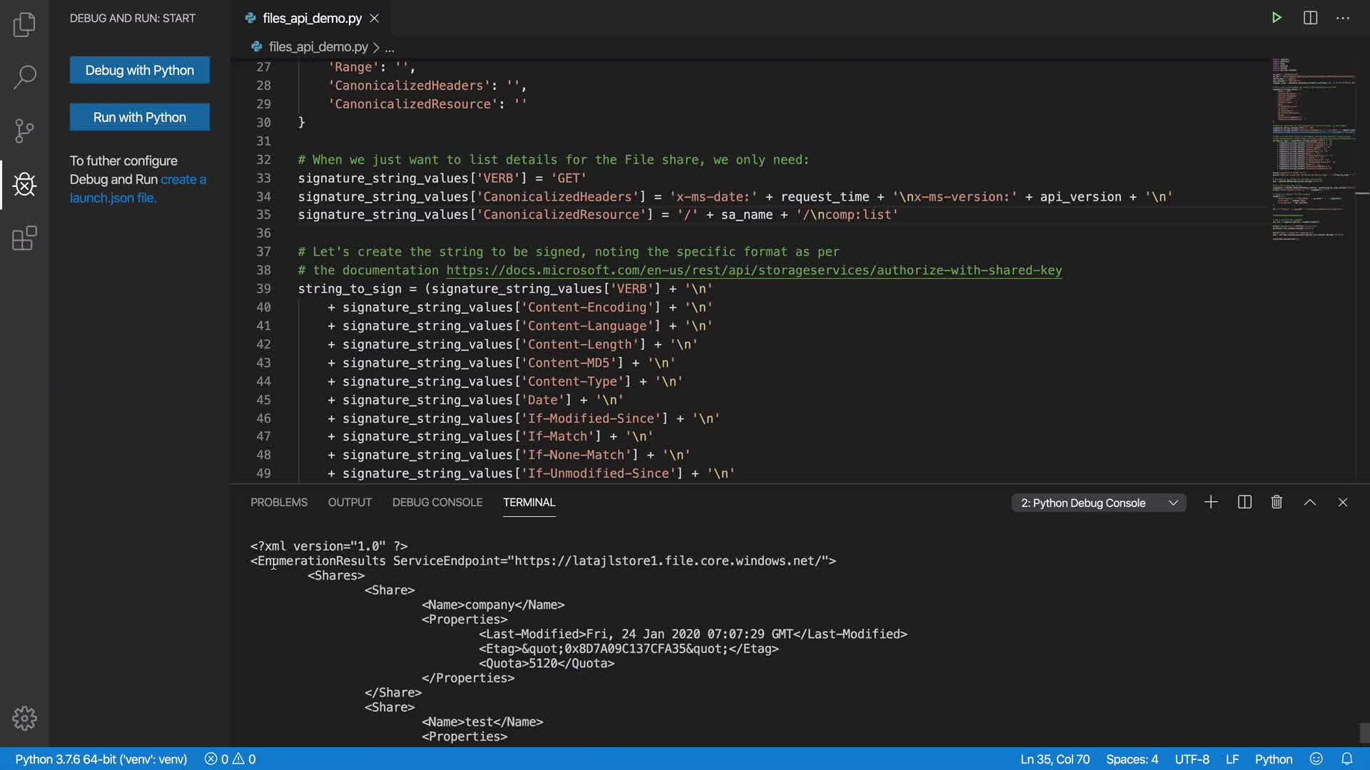
Task: Select the Python interpreter in status bar
Action: tap(101, 759)
